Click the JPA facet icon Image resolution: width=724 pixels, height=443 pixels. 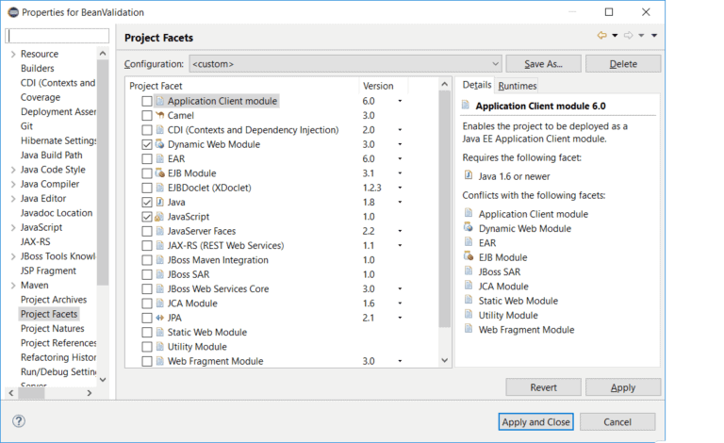pos(160,318)
